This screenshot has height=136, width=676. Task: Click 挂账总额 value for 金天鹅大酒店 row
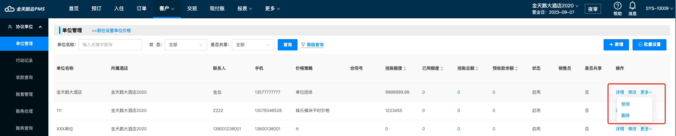click(459, 92)
